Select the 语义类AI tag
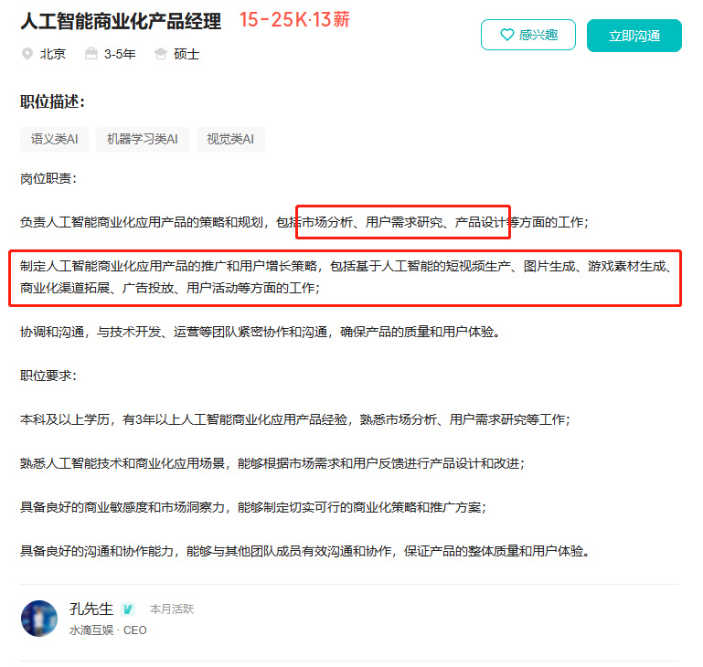 [x=54, y=140]
